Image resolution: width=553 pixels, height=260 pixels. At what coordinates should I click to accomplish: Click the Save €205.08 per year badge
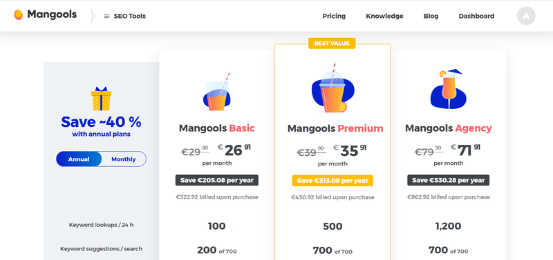tap(217, 180)
